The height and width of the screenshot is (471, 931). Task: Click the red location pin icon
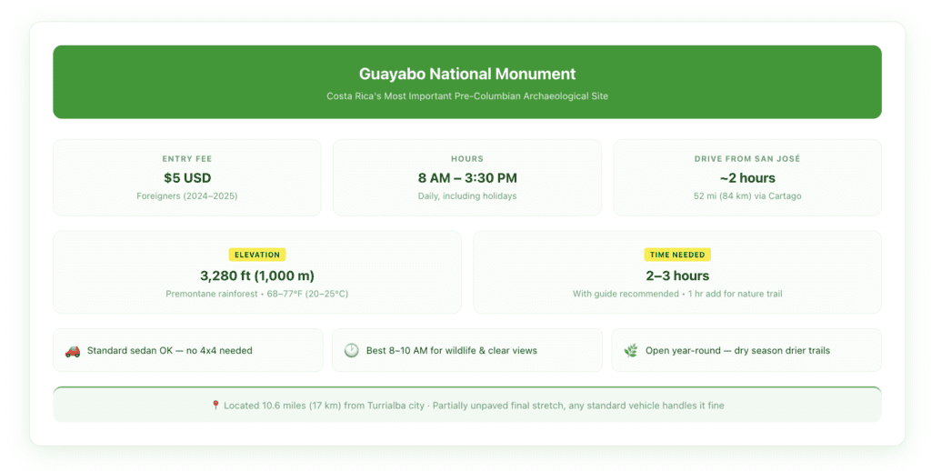(215, 405)
